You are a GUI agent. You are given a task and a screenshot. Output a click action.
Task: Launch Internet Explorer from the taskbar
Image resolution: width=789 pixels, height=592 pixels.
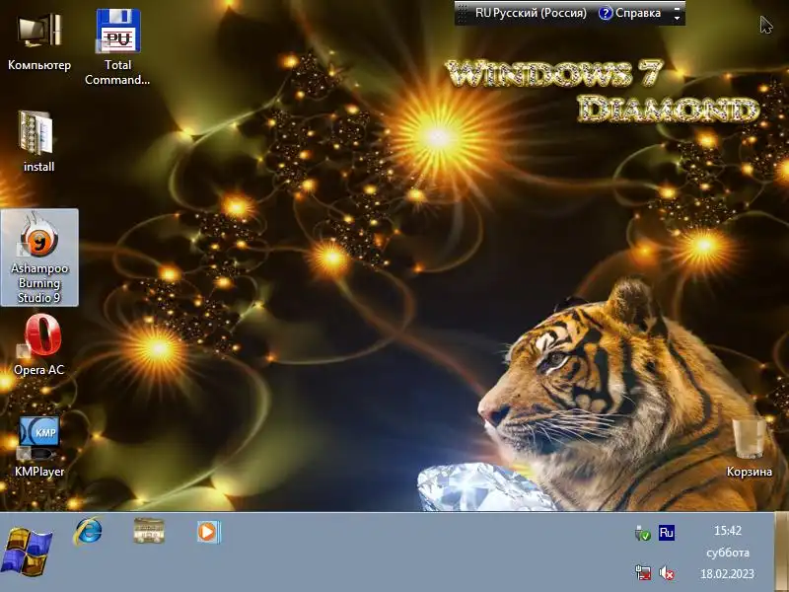click(x=89, y=531)
